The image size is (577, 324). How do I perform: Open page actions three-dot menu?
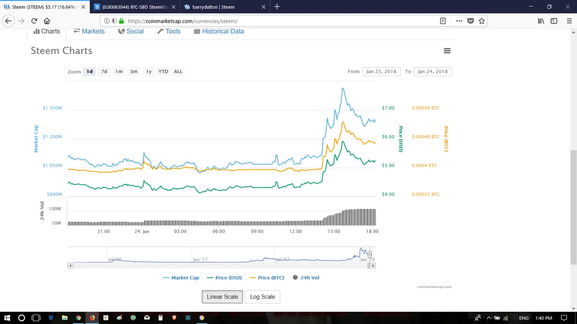[x=459, y=21]
